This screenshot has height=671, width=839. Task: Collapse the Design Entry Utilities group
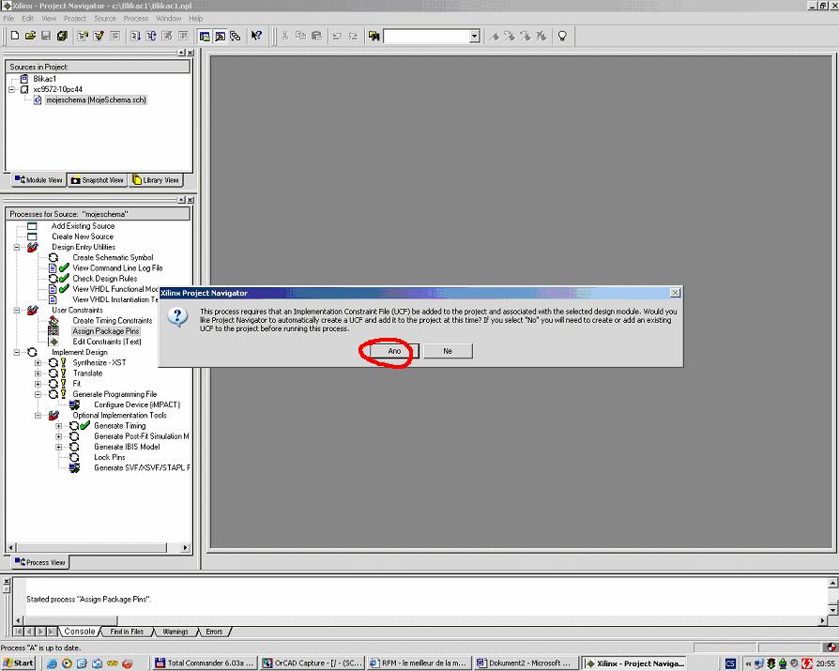[17, 247]
